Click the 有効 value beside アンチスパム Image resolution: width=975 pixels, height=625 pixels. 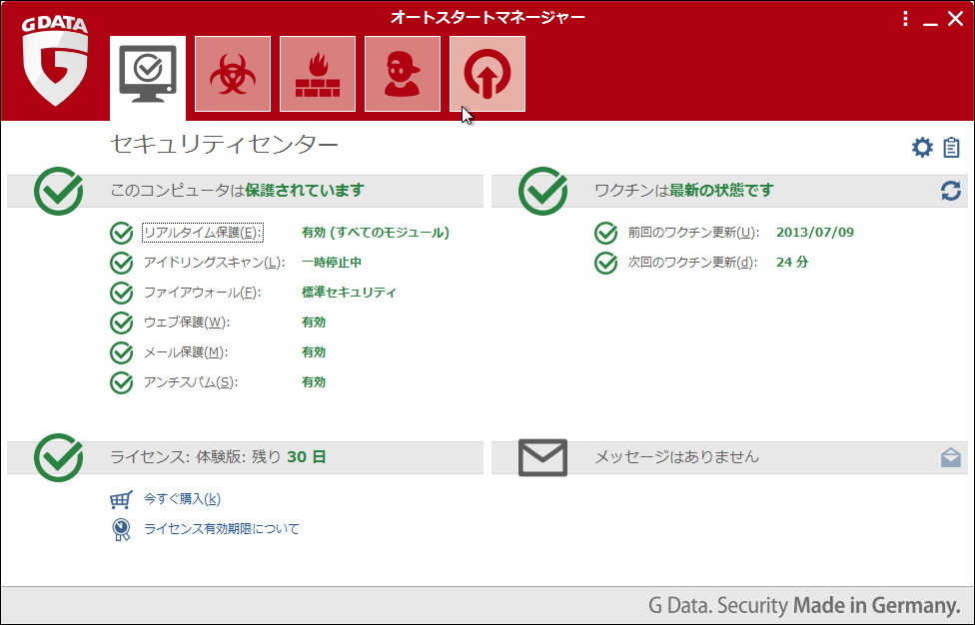[314, 381]
